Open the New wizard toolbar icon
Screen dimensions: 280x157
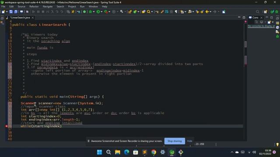point(3,12)
